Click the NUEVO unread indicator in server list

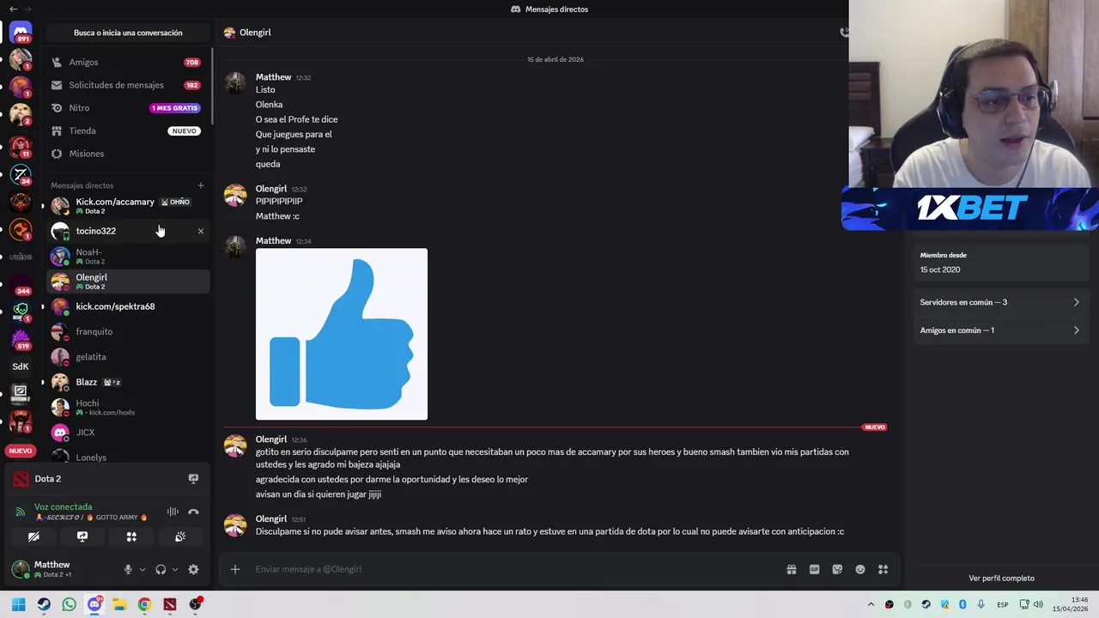(x=21, y=451)
